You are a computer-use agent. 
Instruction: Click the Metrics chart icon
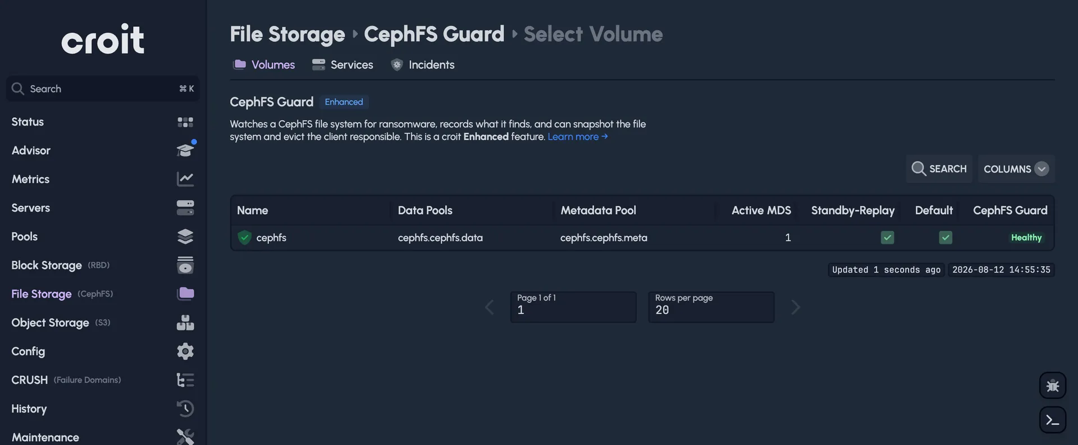click(185, 179)
